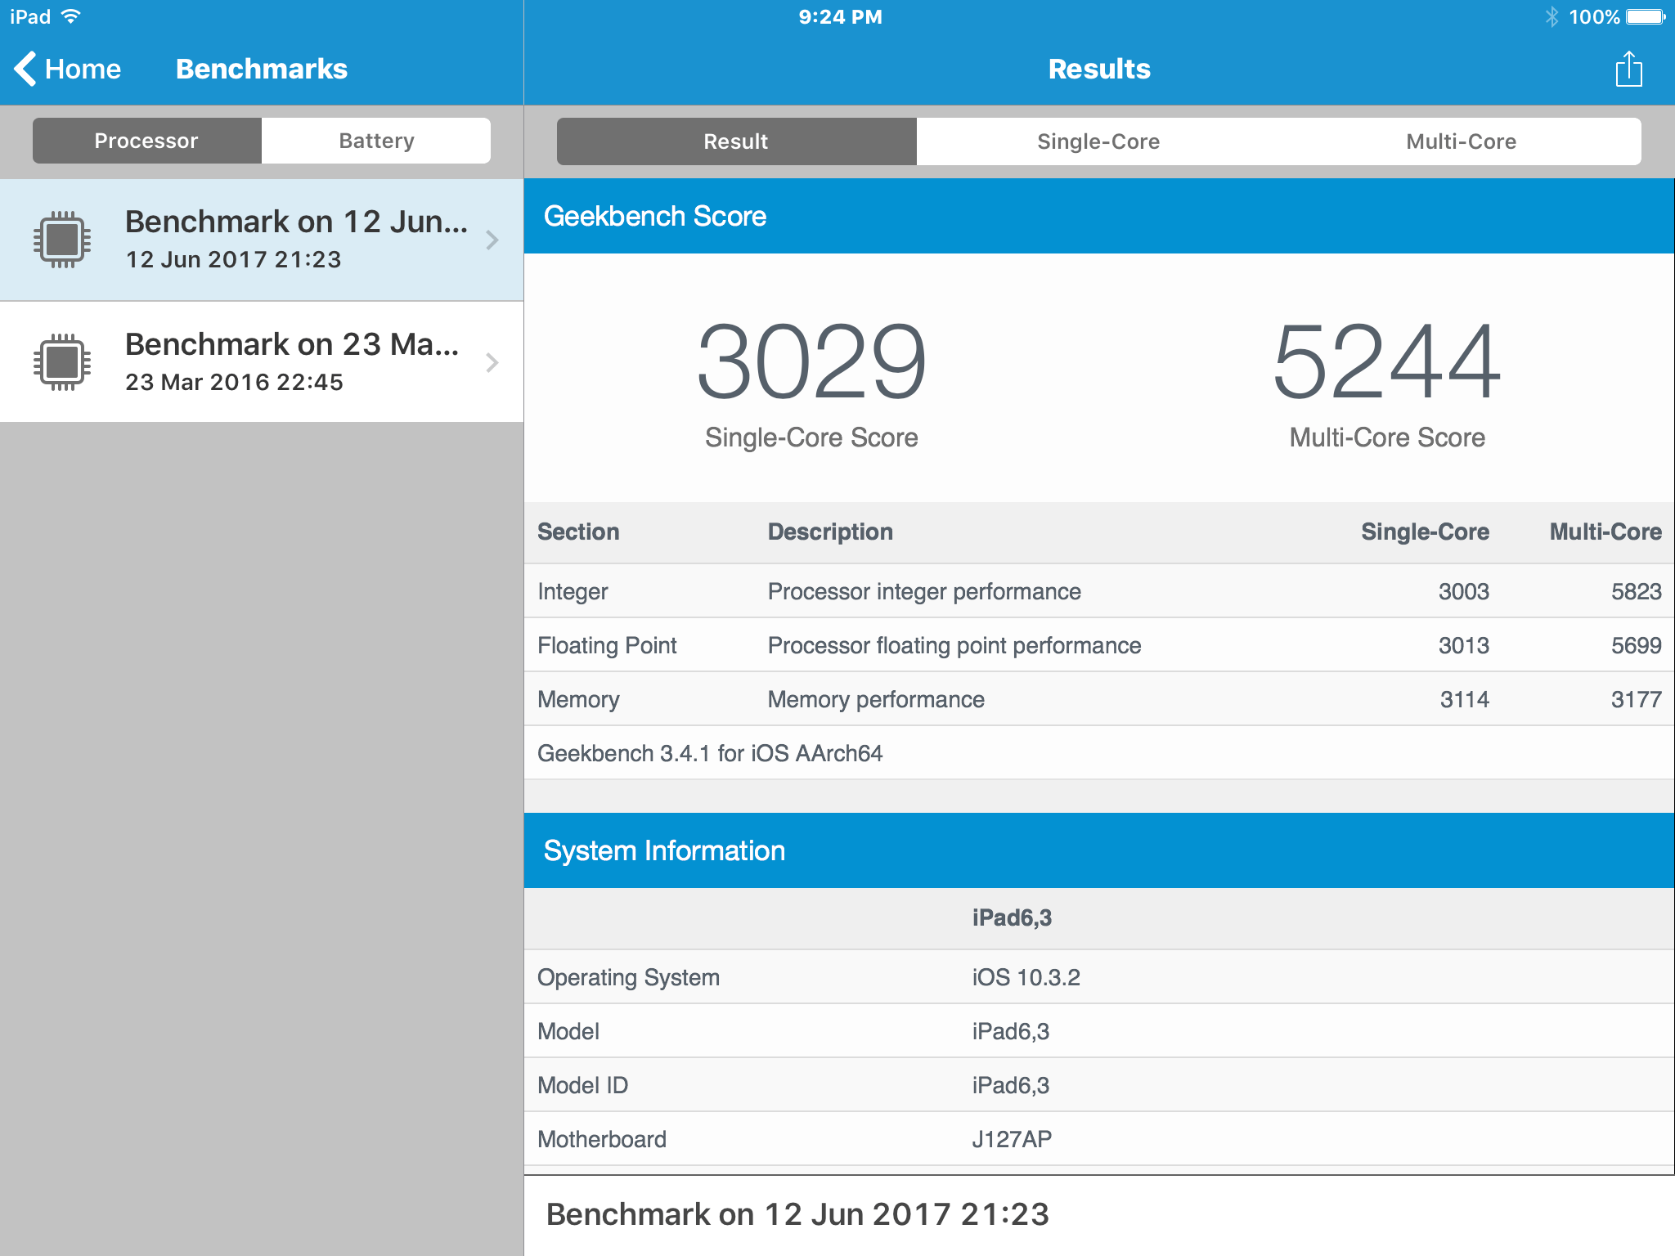This screenshot has height=1256, width=1675.
Task: Open the Single-Core results tab
Action: 1098,141
